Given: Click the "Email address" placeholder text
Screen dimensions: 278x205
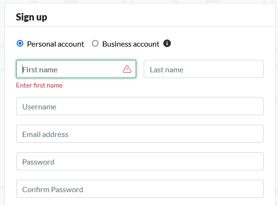Looking at the screenshot, I should point(45,135).
